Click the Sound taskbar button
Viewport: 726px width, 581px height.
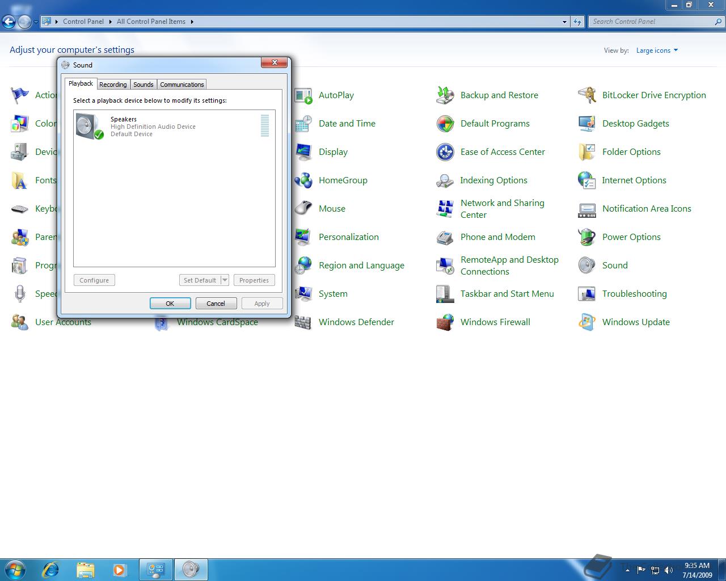click(191, 570)
